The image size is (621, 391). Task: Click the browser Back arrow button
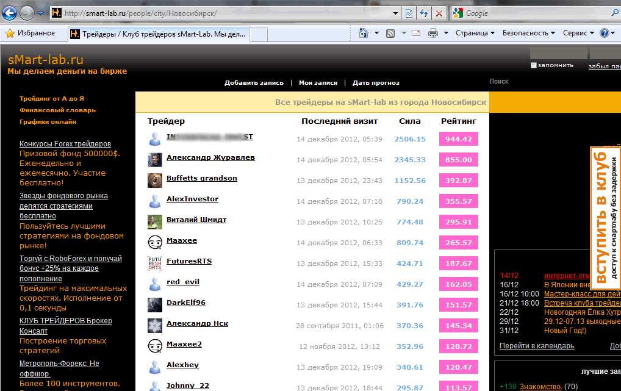tap(10, 13)
